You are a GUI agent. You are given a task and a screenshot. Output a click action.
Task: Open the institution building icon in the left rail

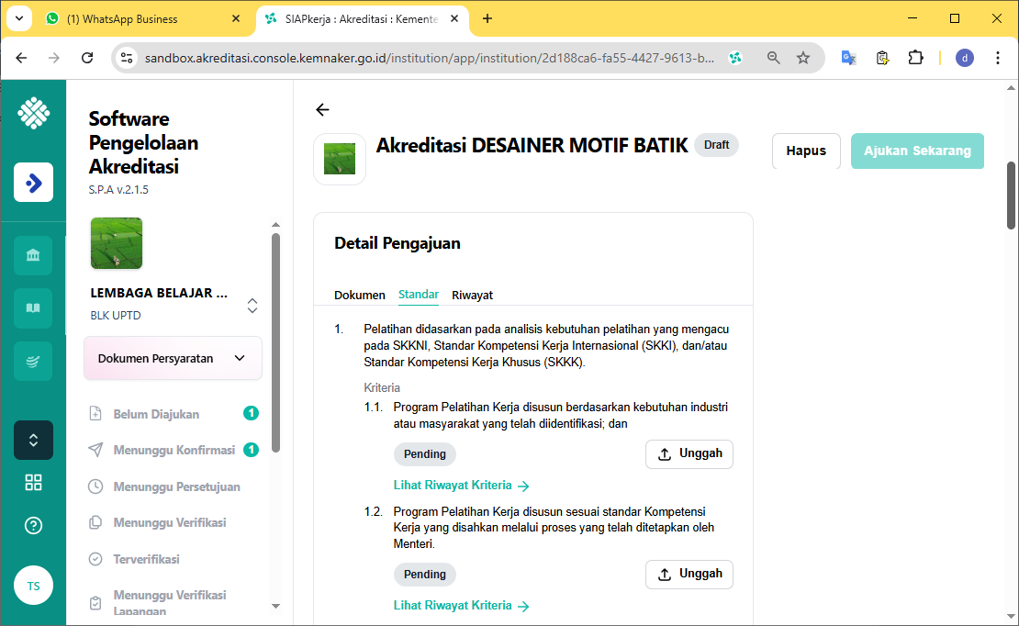coord(33,255)
